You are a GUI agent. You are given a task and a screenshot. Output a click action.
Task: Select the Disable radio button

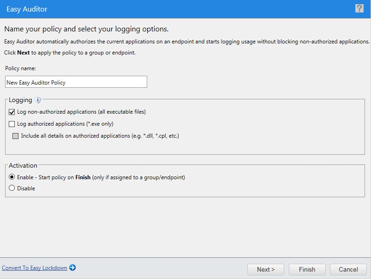(12, 188)
